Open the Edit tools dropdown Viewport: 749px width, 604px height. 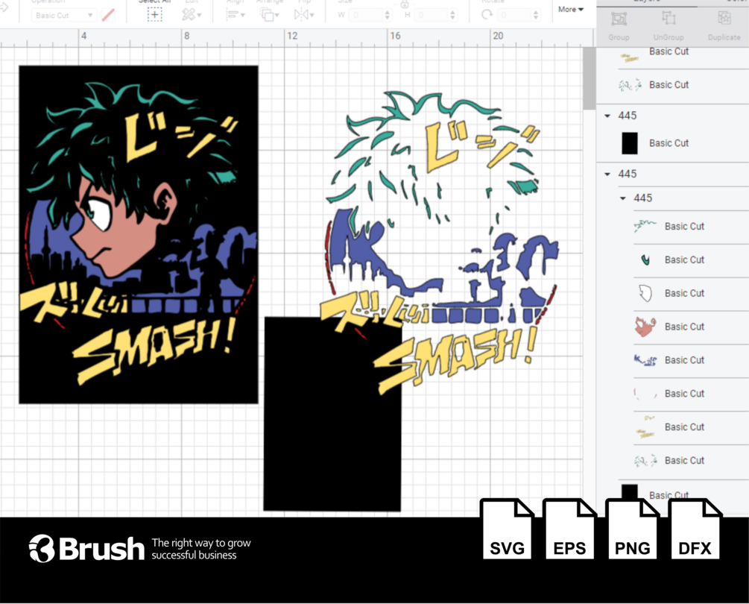pos(191,15)
